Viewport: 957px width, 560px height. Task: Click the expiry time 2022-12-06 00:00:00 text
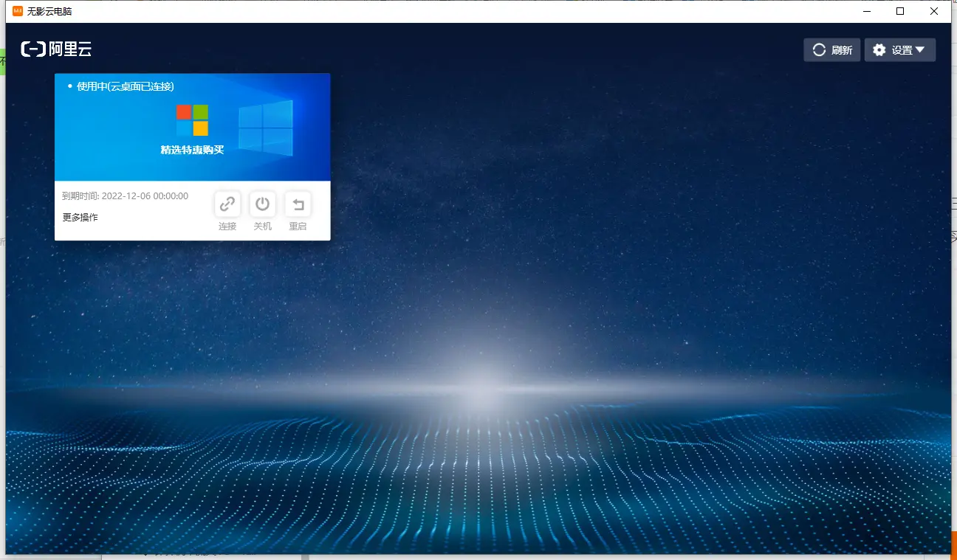coord(145,196)
